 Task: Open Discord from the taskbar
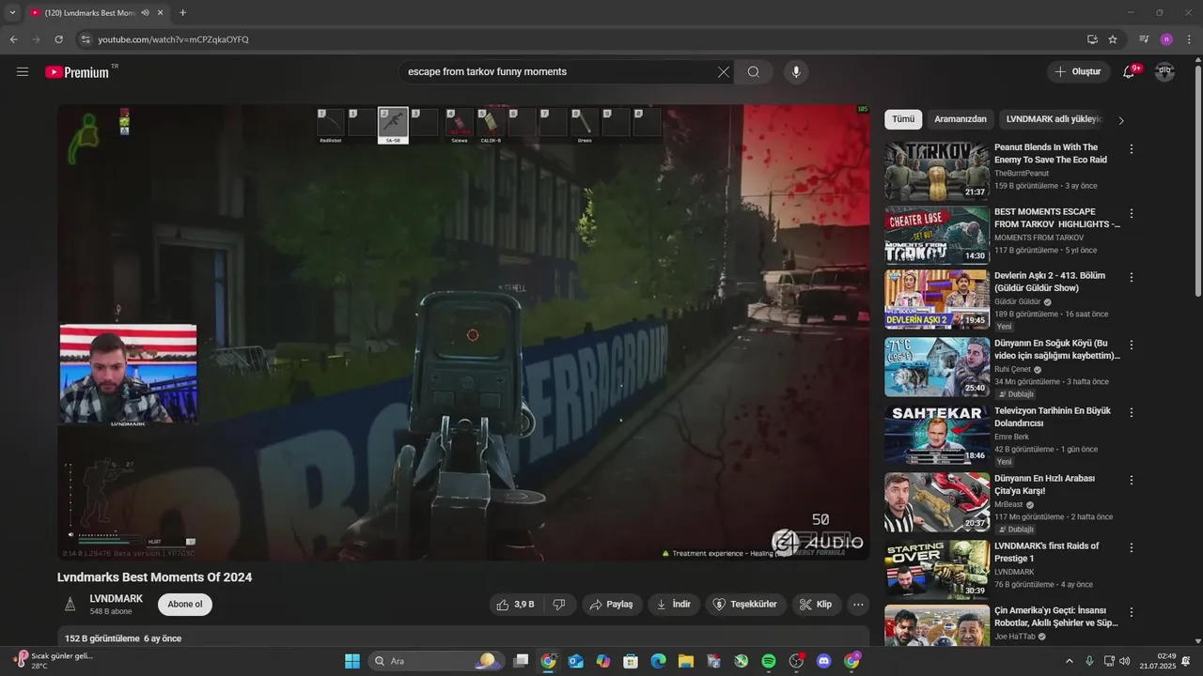[x=824, y=661]
